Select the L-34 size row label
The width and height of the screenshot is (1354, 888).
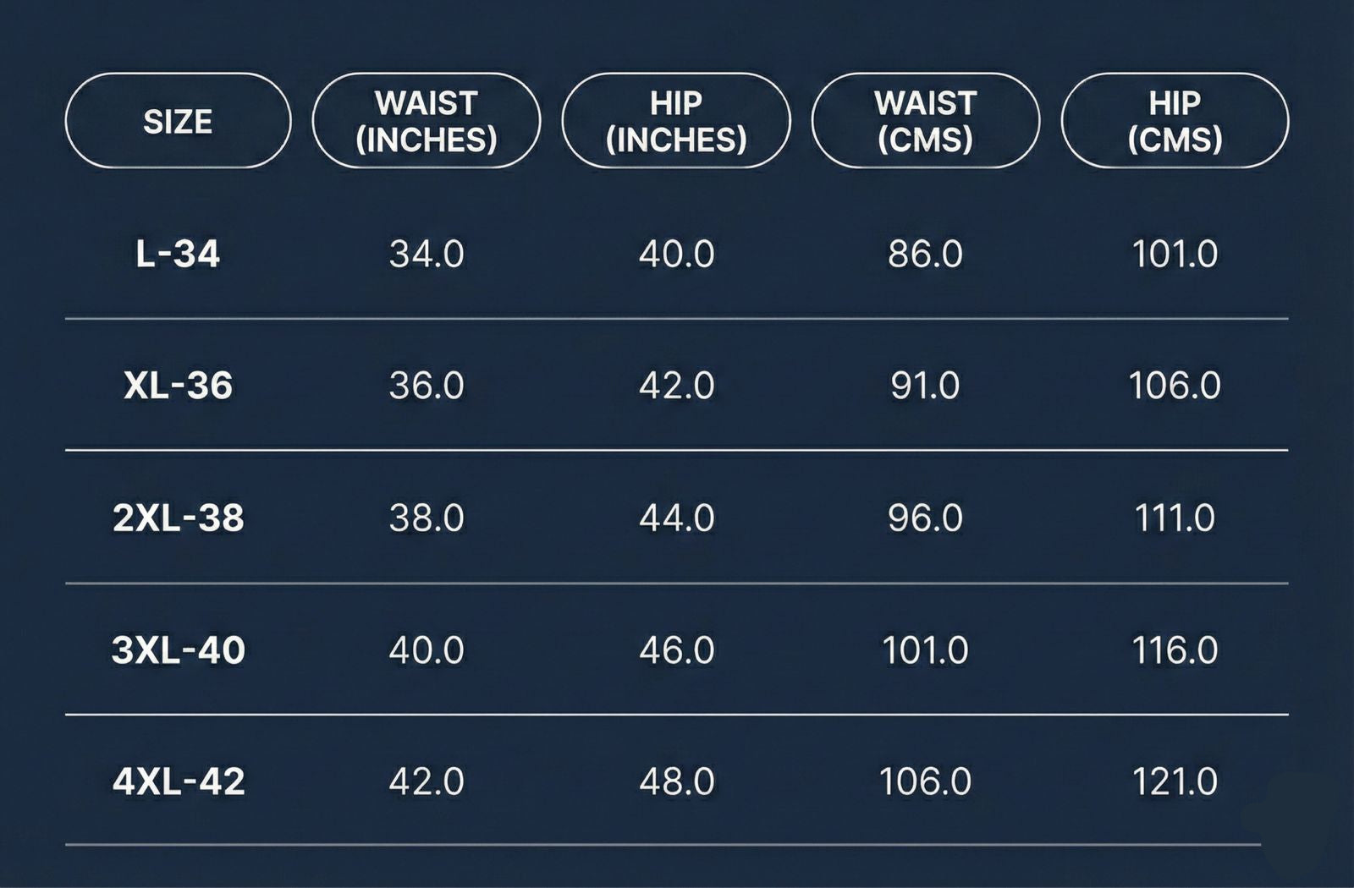point(178,254)
